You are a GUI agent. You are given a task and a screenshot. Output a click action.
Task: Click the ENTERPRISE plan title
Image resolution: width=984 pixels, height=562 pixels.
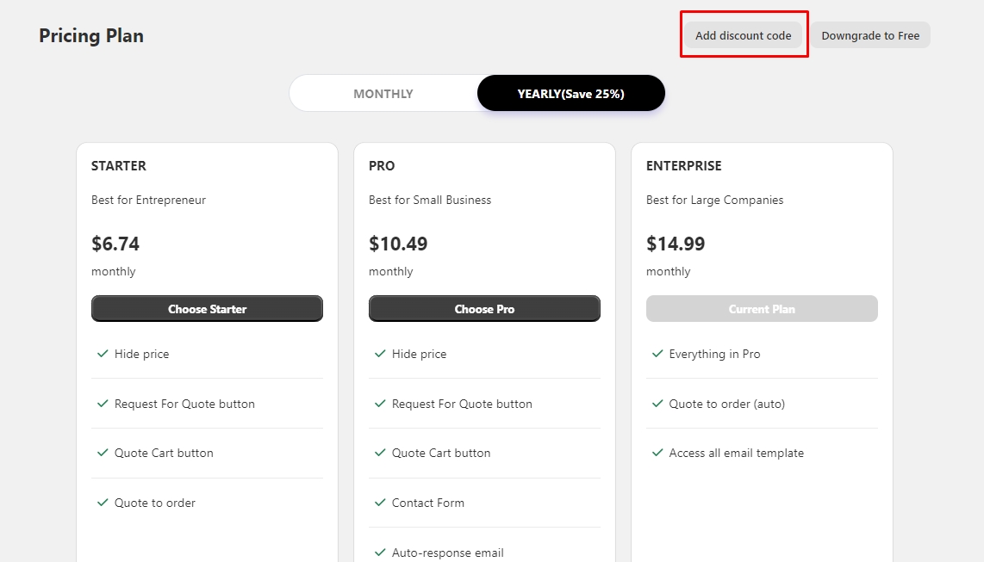tap(684, 165)
